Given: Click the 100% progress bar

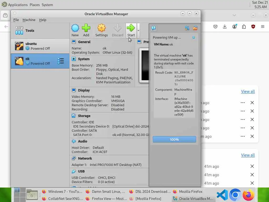Looking at the screenshot, I should tap(174, 139).
